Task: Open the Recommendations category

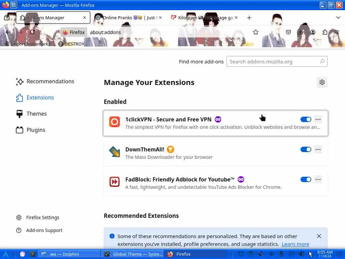Action: click(x=45, y=82)
